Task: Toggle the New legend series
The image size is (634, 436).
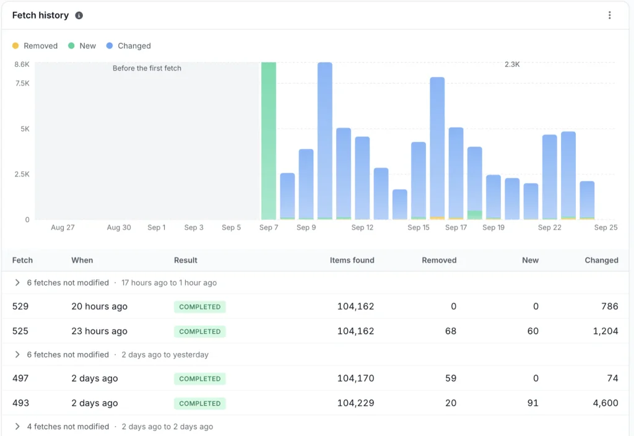Action: tap(82, 46)
